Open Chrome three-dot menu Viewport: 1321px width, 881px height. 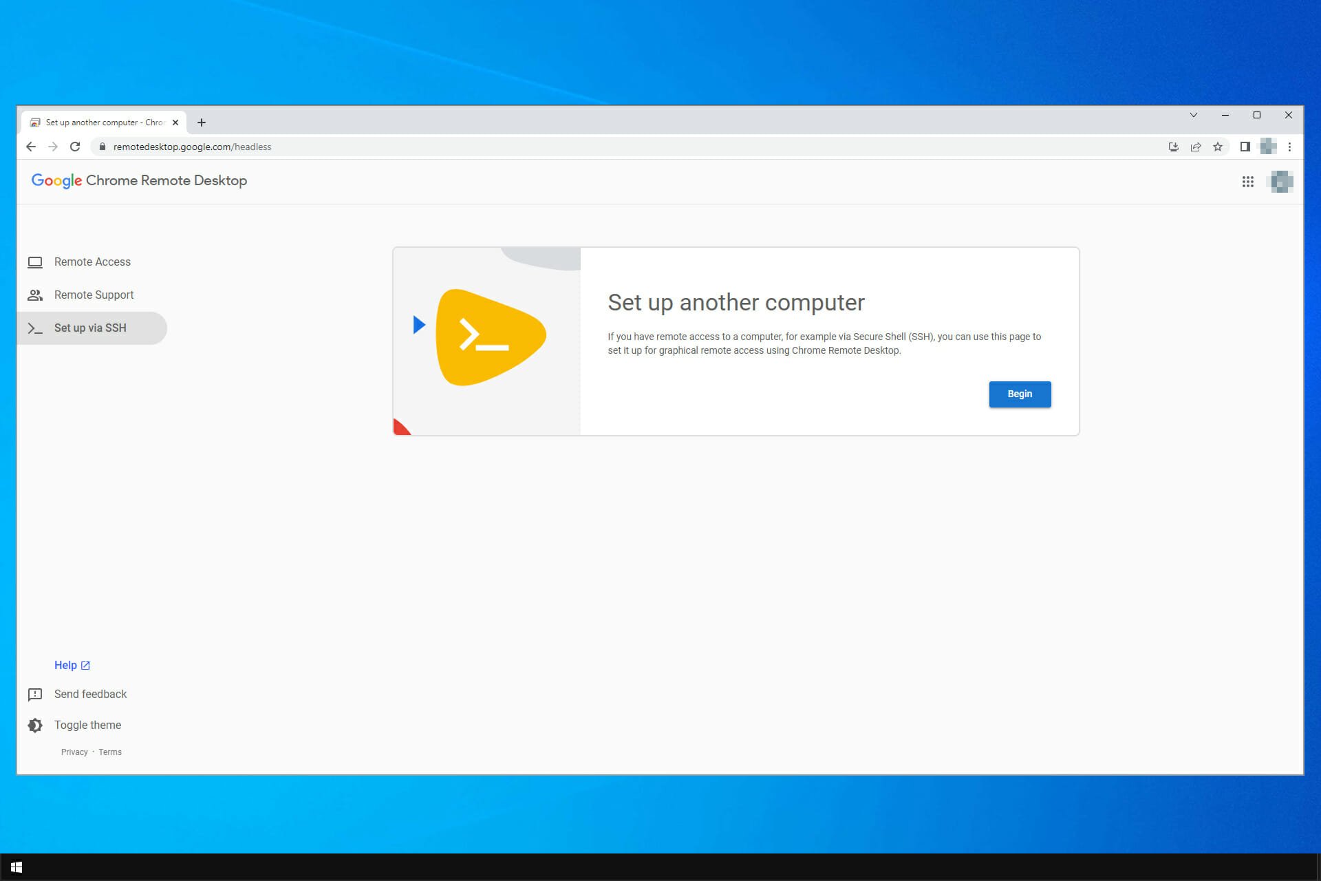[1289, 147]
